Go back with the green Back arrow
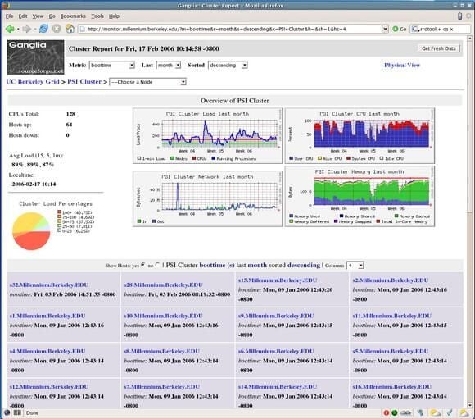This screenshot has height=419, width=475. 10,30
